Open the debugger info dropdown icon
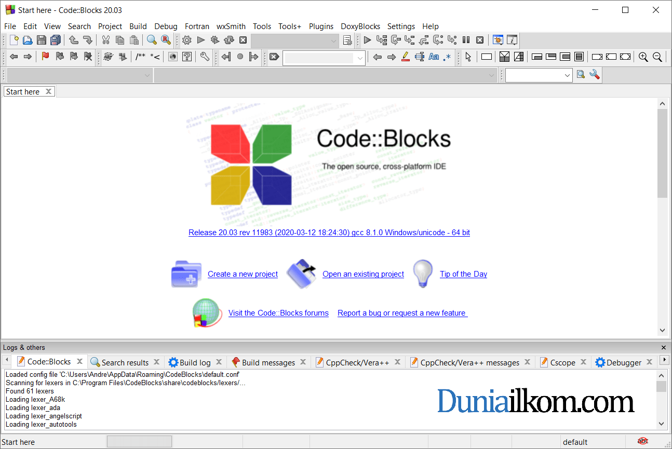Viewport: 672px width, 449px height. click(512, 40)
